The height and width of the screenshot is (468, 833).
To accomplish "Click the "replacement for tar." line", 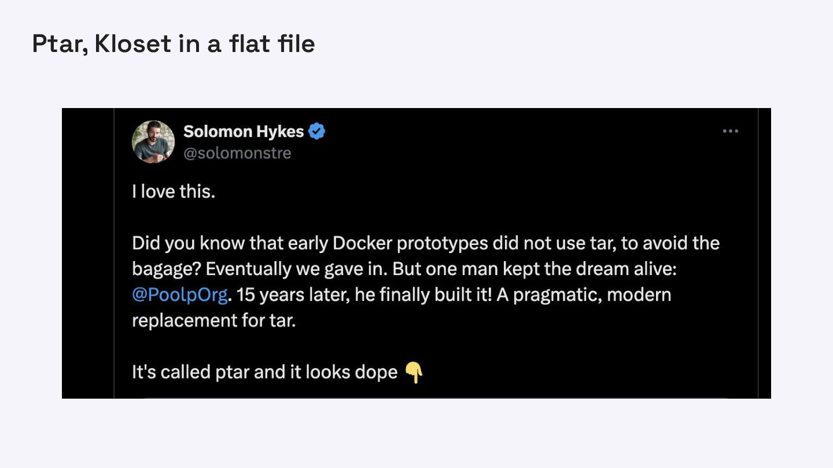I will tap(214, 320).
